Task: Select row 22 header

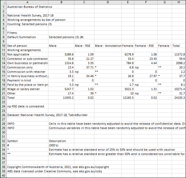Action: [4, 98]
